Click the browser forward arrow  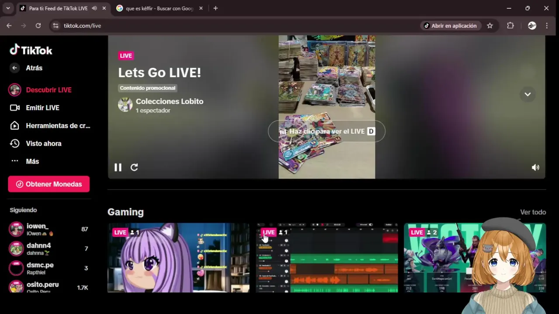click(x=24, y=26)
